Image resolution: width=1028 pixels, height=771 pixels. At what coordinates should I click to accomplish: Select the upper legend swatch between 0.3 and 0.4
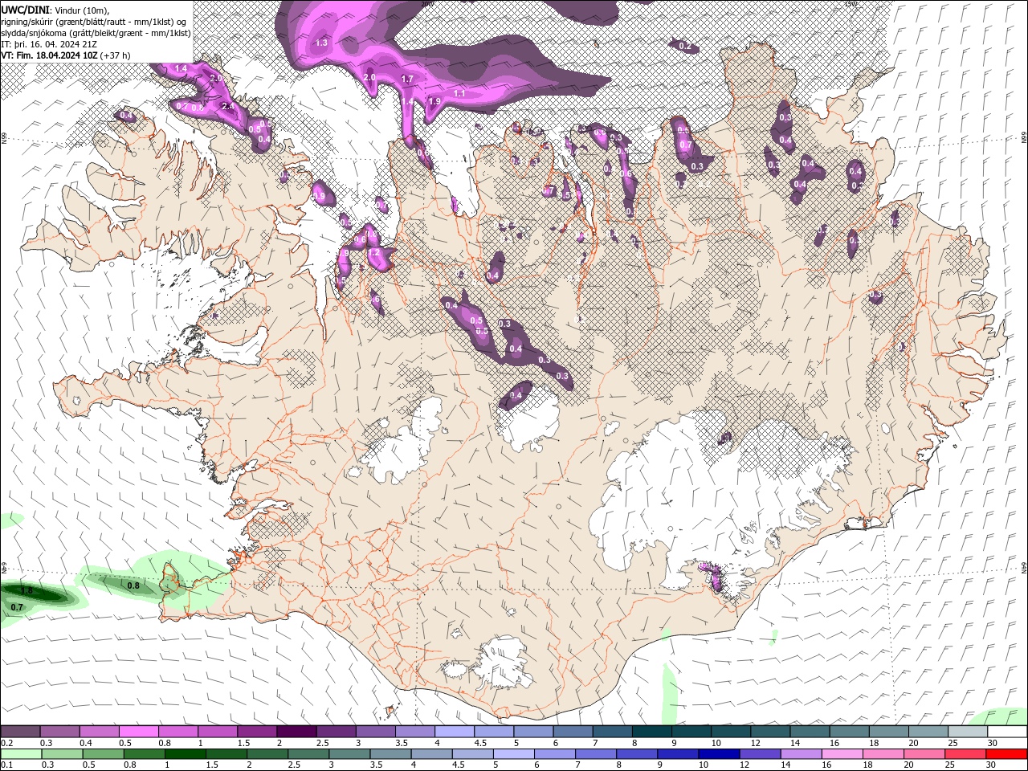(59, 732)
